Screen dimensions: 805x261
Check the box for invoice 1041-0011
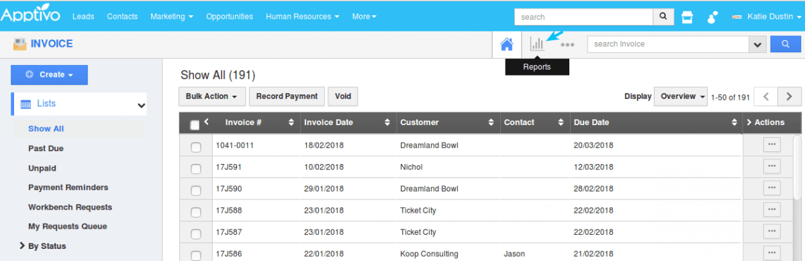[x=195, y=147]
